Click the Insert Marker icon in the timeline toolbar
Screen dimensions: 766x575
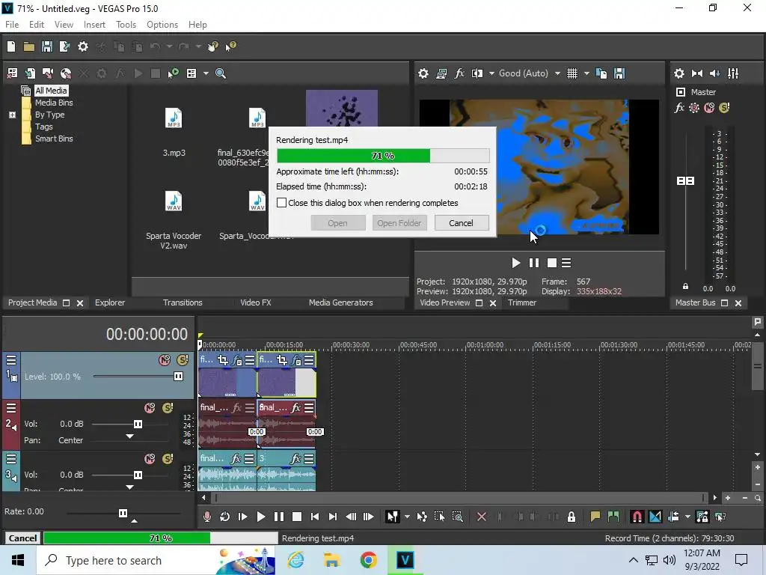pos(595,517)
